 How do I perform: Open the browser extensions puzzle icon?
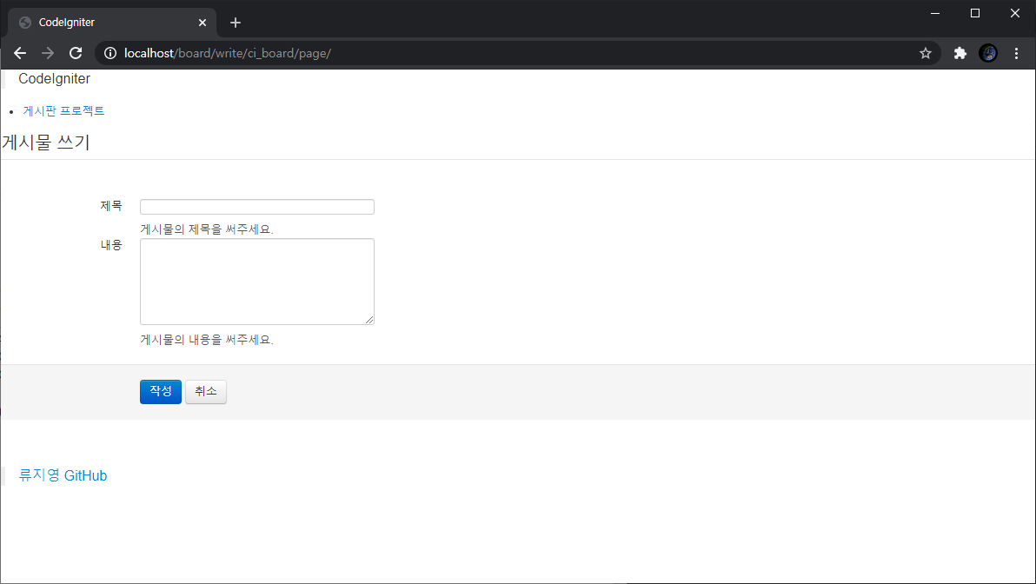pos(960,53)
